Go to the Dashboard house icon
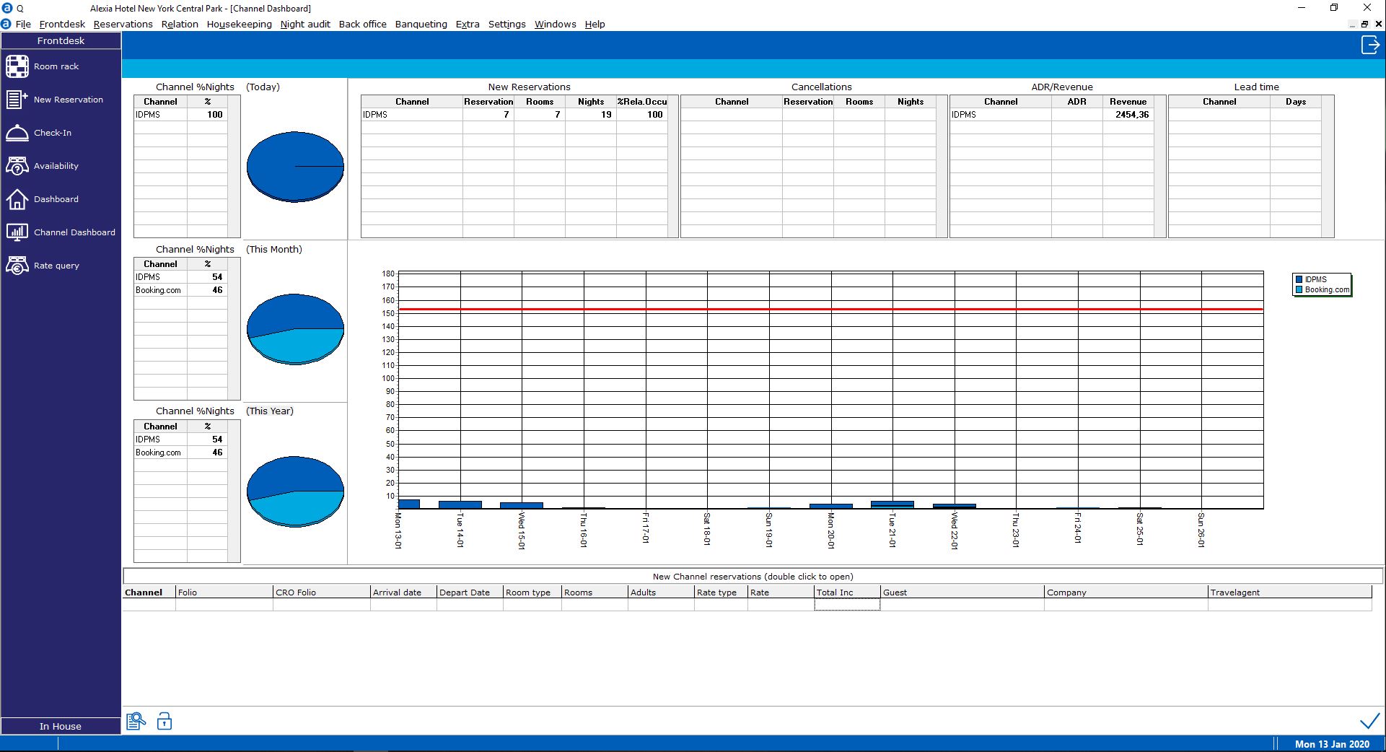Screen dimensions: 1386x752 17,199
